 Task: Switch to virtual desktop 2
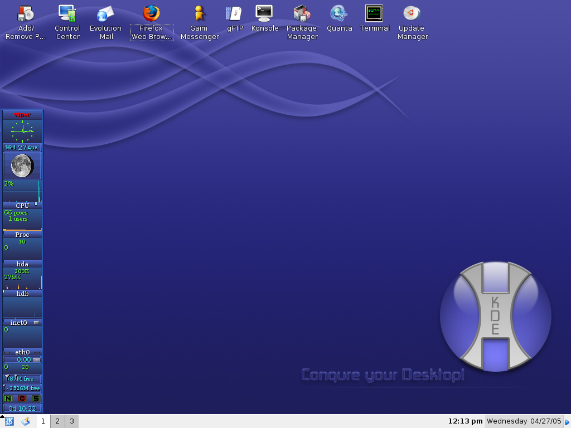pyautogui.click(x=57, y=421)
